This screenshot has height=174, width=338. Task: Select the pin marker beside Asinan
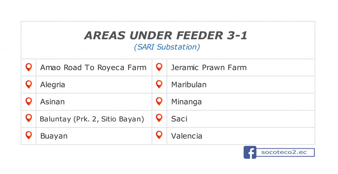click(x=29, y=101)
